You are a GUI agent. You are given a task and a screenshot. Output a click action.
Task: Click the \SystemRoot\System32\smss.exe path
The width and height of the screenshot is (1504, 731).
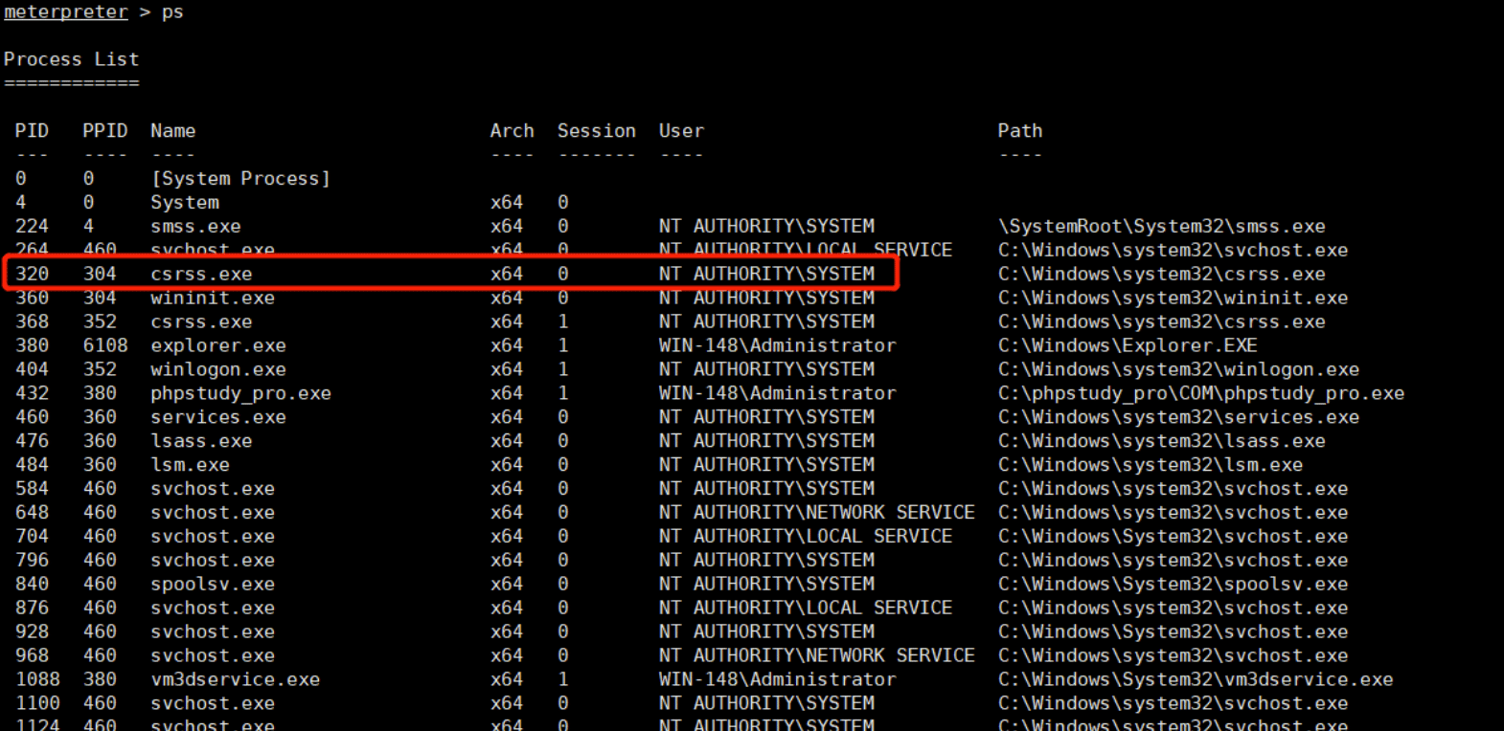coord(1162,227)
